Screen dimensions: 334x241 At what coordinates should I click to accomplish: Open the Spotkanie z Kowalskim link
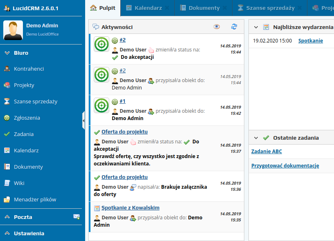click(x=130, y=208)
